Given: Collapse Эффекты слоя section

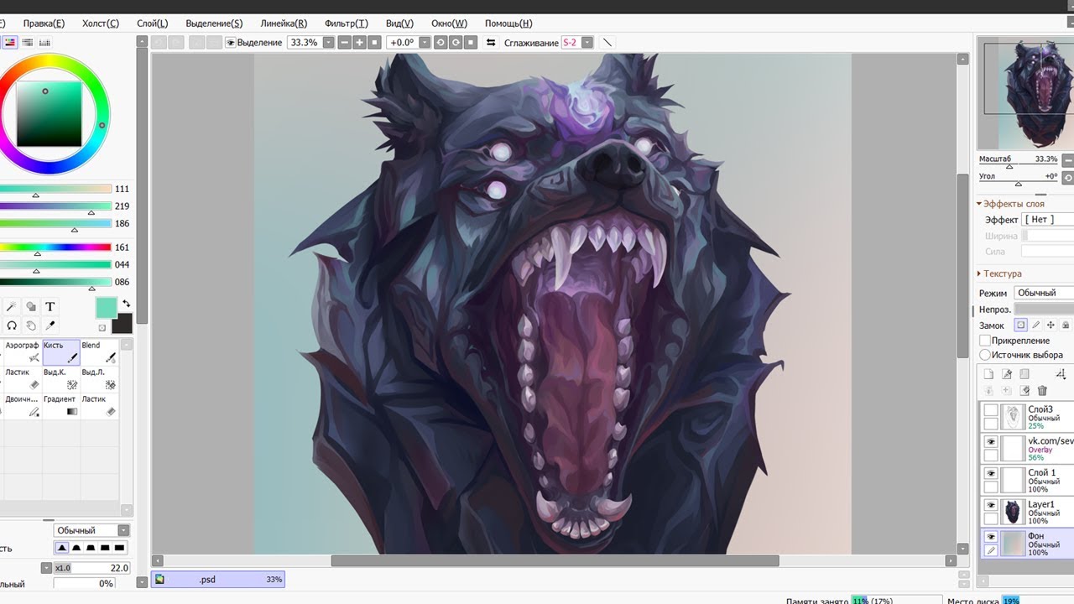Looking at the screenshot, I should [x=1011, y=204].
